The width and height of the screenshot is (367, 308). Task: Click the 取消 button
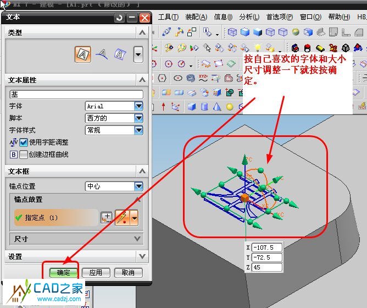click(128, 272)
